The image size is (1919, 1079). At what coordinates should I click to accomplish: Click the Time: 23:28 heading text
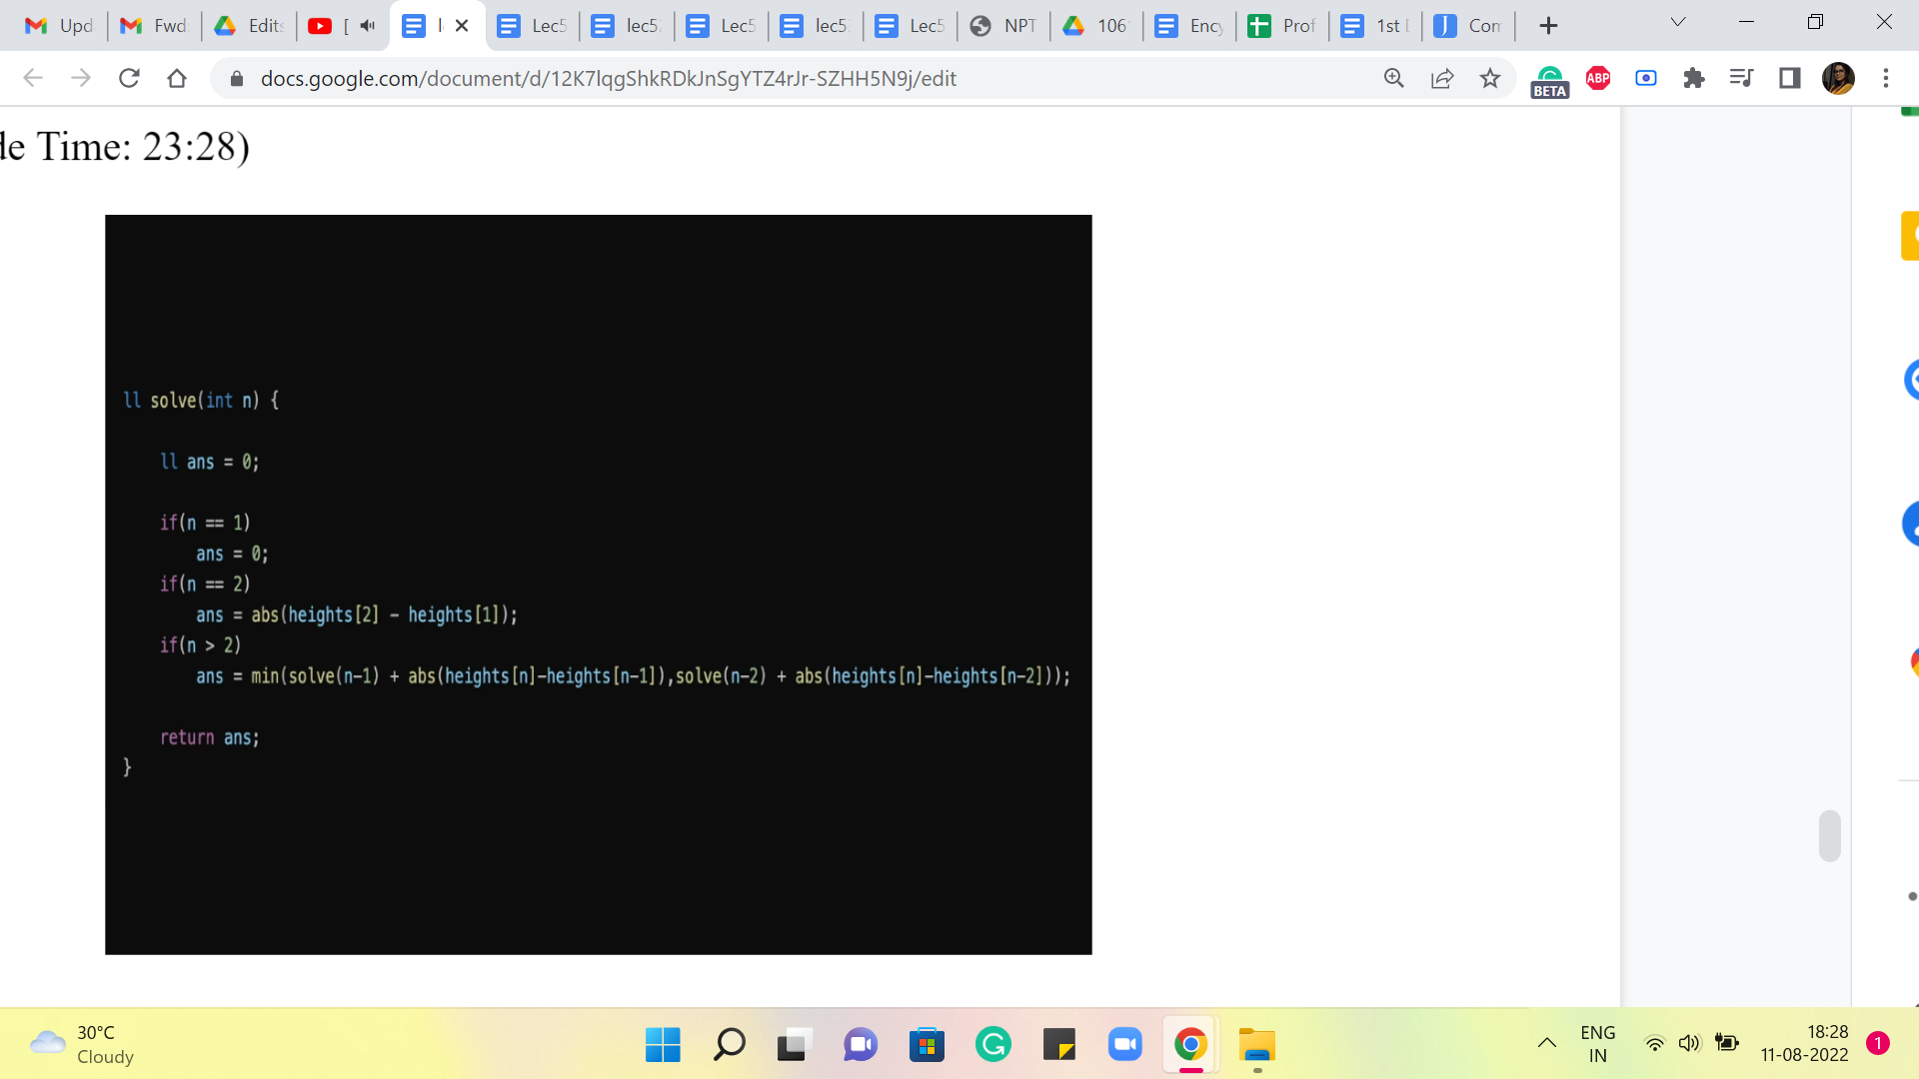tap(143, 147)
